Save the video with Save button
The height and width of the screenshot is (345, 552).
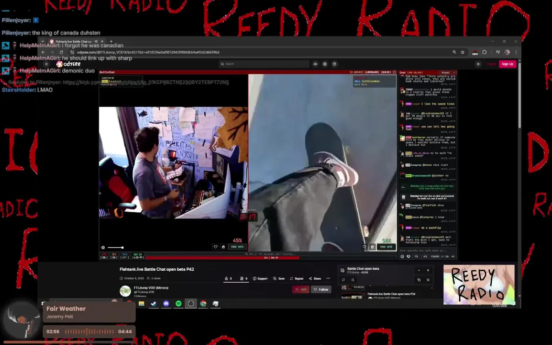coord(279,279)
